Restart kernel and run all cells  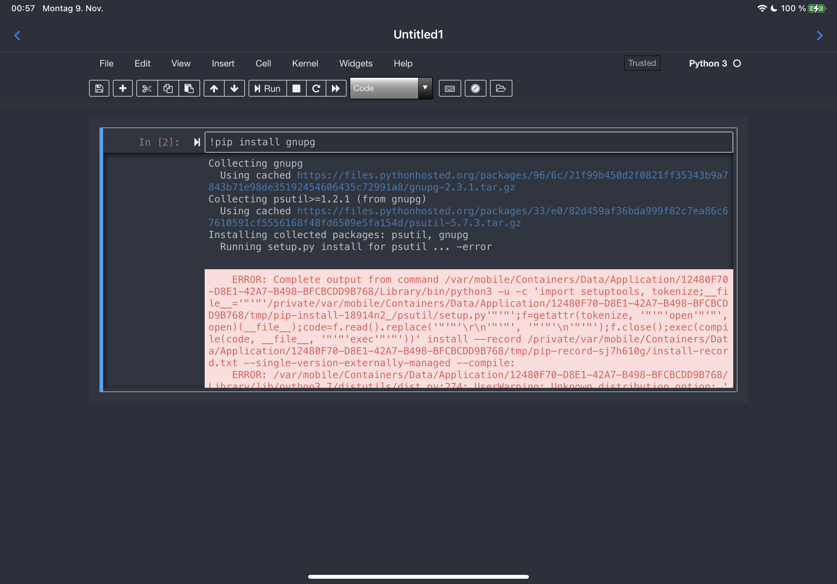(x=336, y=88)
